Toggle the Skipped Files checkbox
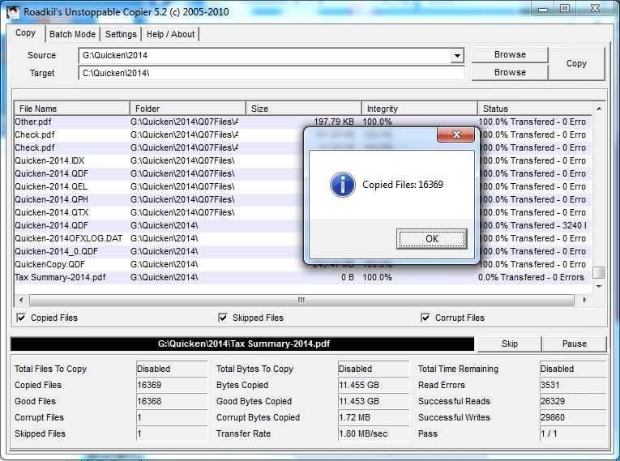 tap(223, 318)
